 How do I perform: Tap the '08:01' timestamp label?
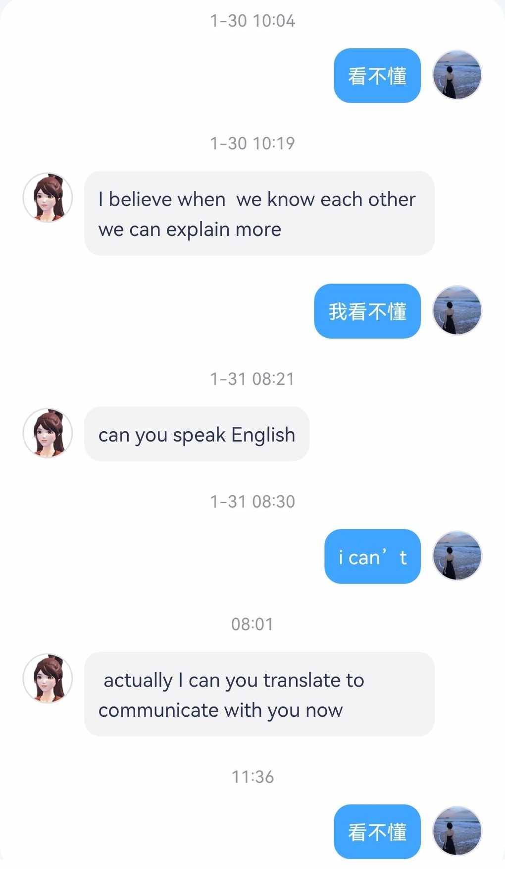[x=252, y=624]
